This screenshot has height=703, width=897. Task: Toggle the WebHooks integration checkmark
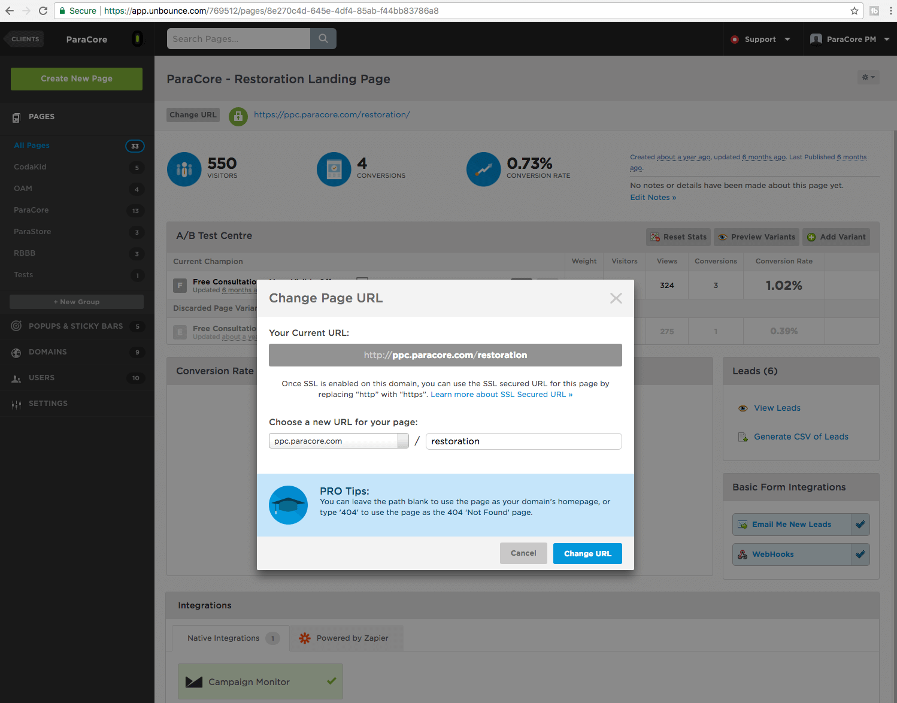(x=860, y=554)
